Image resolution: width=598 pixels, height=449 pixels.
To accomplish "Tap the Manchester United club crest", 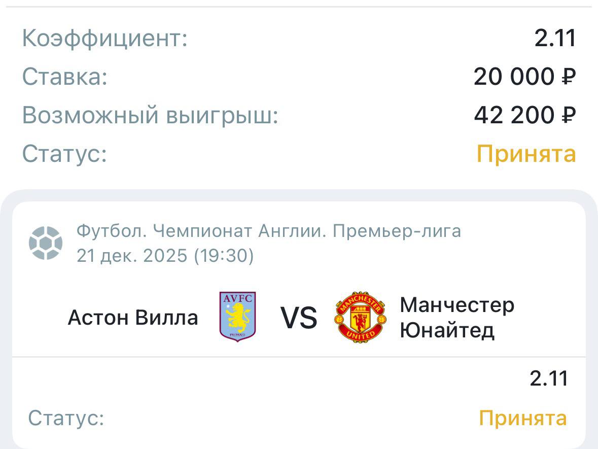I will (361, 317).
